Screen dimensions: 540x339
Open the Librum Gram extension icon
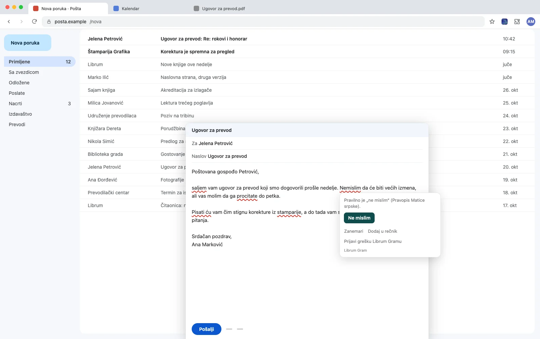(x=505, y=22)
